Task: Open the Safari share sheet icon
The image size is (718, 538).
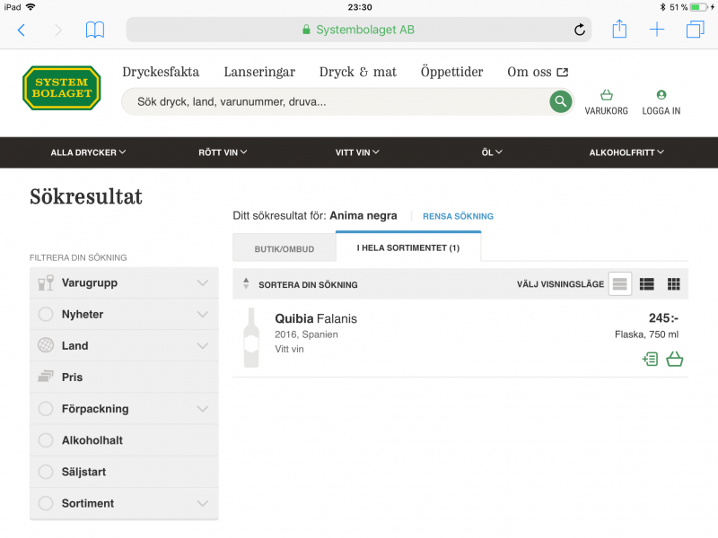Action: 619,29
